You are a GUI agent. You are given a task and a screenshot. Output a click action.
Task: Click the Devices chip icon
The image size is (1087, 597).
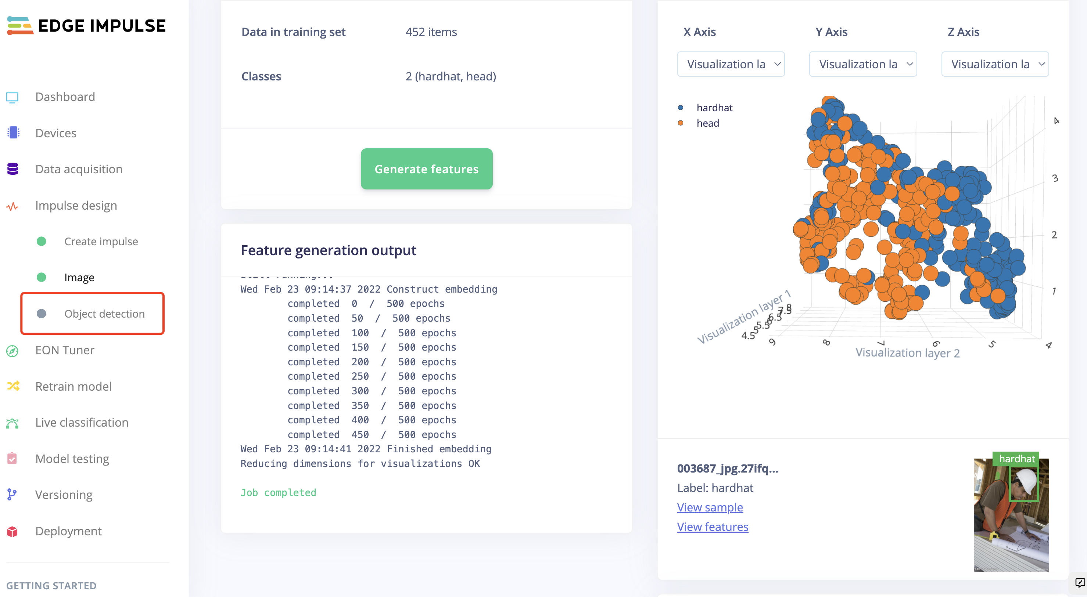coord(13,133)
